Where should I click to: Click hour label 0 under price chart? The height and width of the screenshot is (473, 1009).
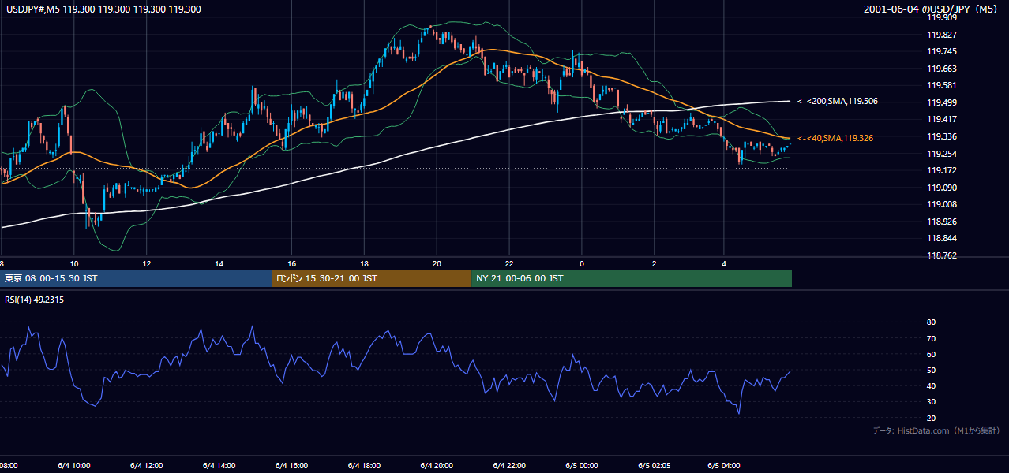tap(582, 263)
